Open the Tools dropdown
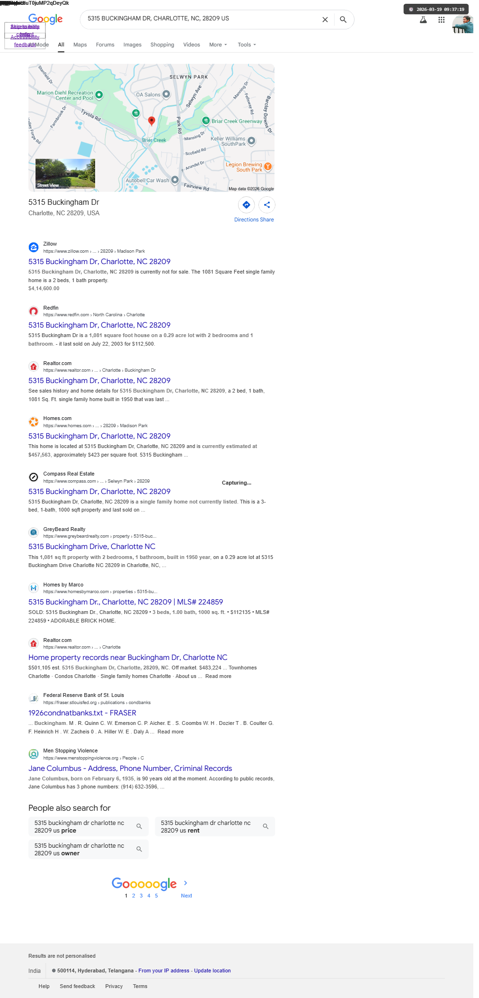479x998 pixels. click(x=247, y=45)
